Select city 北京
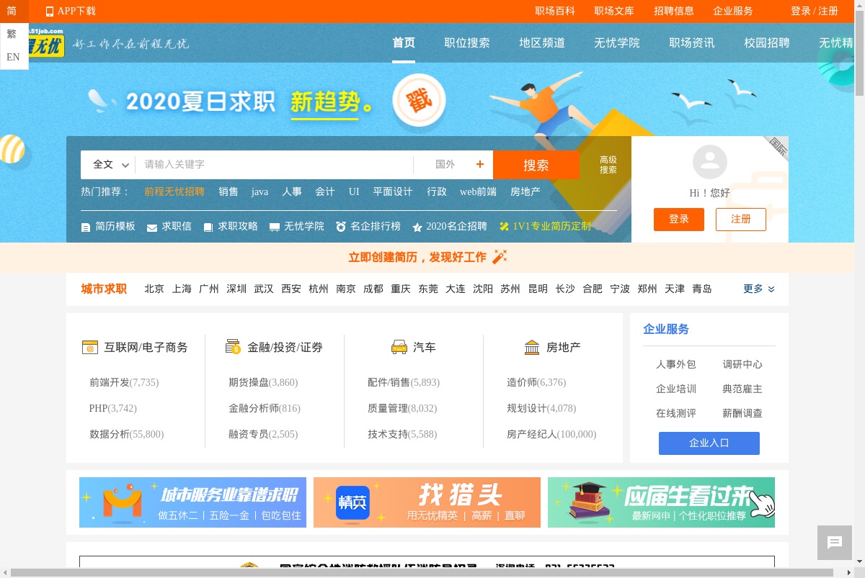The image size is (865, 578). (x=154, y=289)
